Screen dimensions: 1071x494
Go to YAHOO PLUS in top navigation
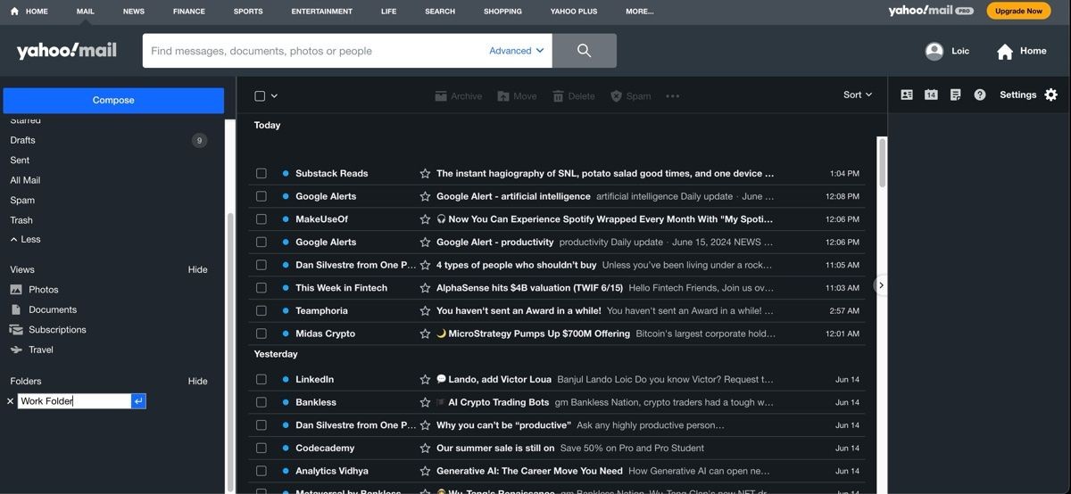(x=574, y=12)
